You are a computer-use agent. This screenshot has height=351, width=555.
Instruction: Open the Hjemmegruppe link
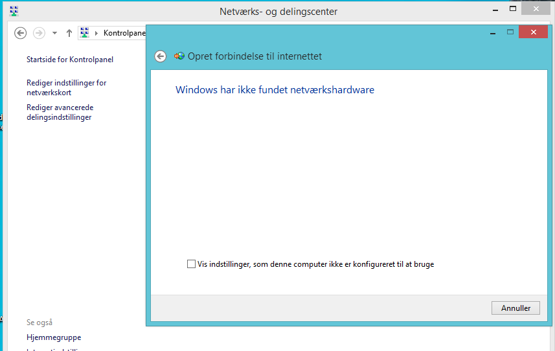point(54,337)
